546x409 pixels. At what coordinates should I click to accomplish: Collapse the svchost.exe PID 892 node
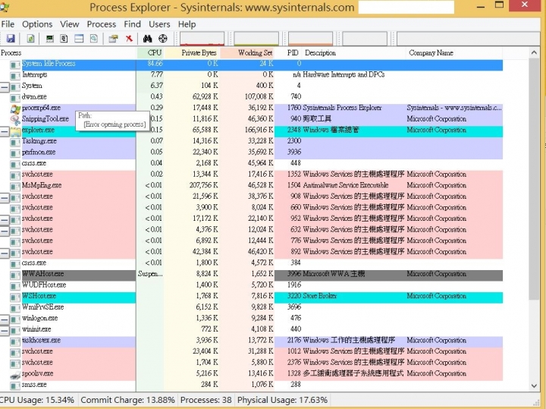(x=5, y=253)
